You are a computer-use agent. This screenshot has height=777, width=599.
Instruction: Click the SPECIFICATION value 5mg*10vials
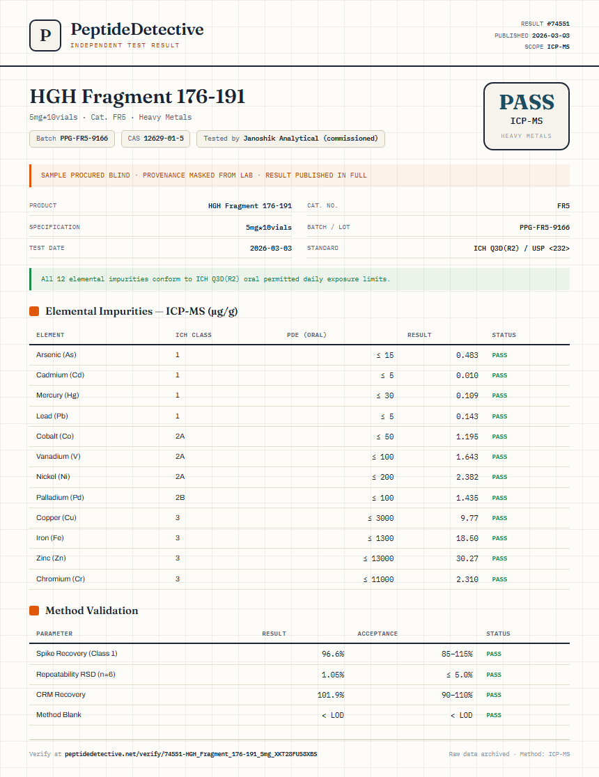pyautogui.click(x=269, y=228)
